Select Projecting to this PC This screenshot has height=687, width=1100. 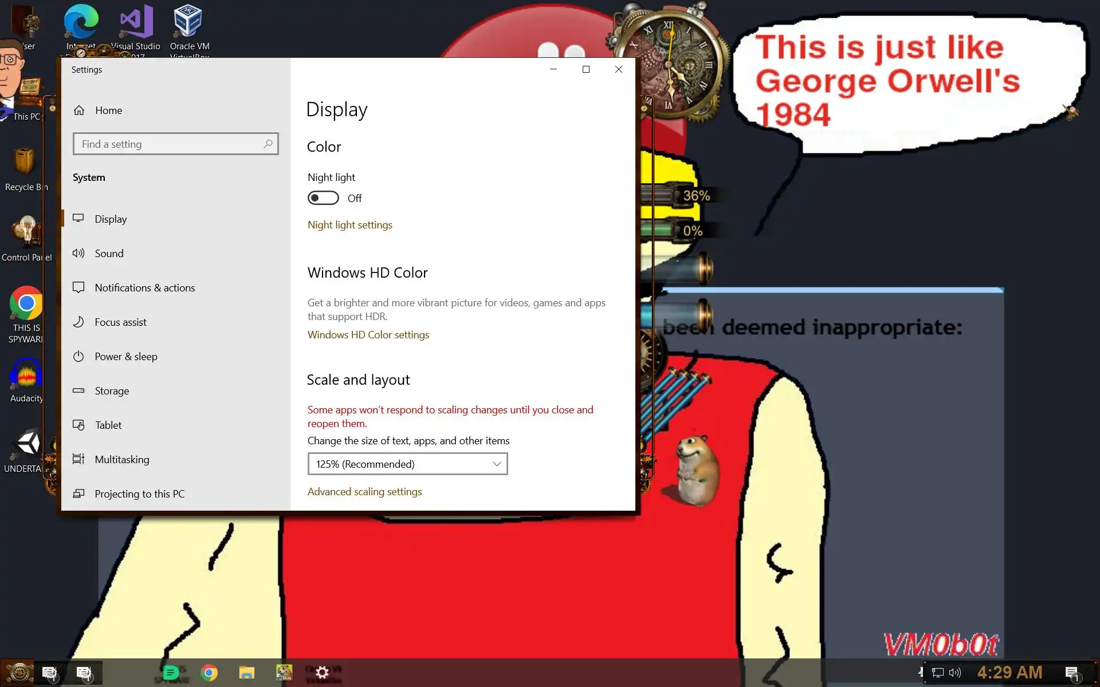[139, 494]
